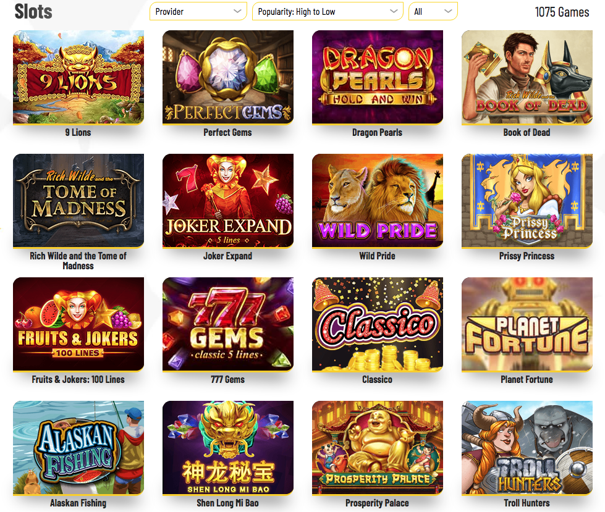Choose the Wild Pride lion thumbnail

pyautogui.click(x=378, y=201)
